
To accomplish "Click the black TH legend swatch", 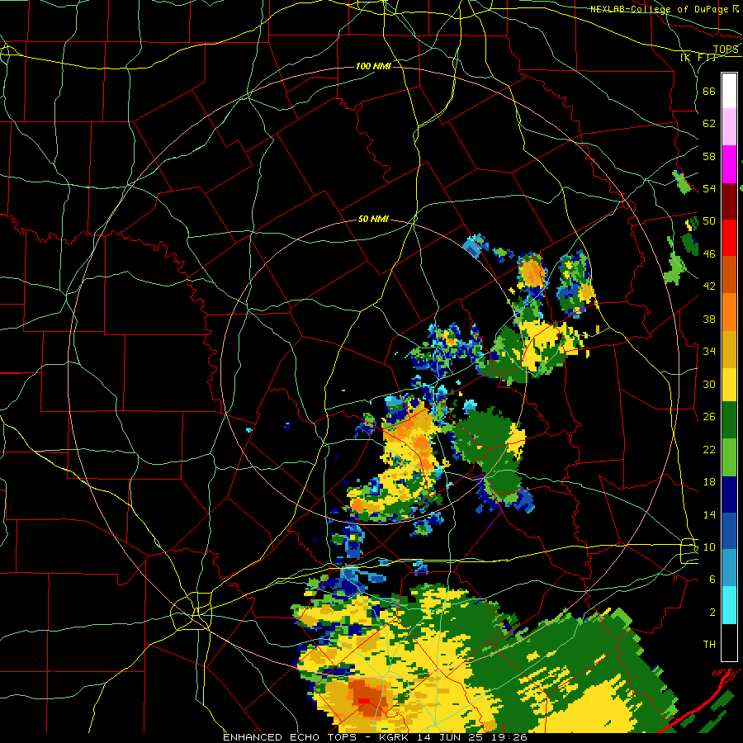I will tap(729, 642).
